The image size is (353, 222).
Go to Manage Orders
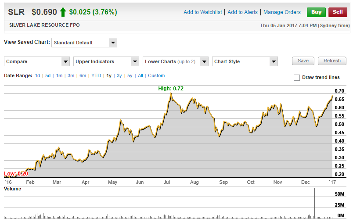pyautogui.click(x=282, y=12)
